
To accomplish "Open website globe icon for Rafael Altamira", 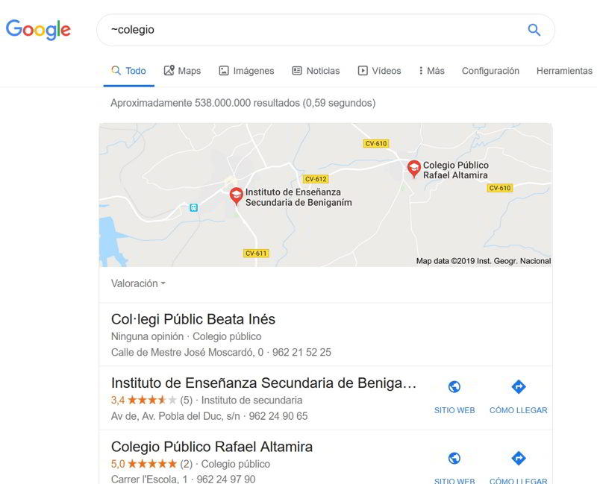I will (454, 459).
